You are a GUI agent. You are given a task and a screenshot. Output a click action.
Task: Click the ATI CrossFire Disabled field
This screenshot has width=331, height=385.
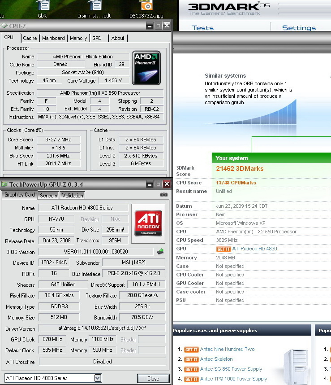(x=103, y=362)
